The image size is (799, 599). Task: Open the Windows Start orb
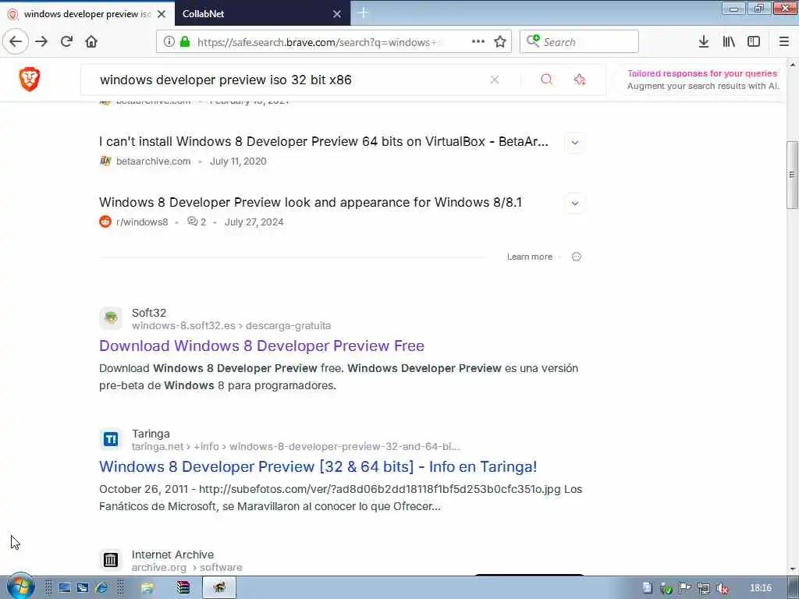coord(20,587)
